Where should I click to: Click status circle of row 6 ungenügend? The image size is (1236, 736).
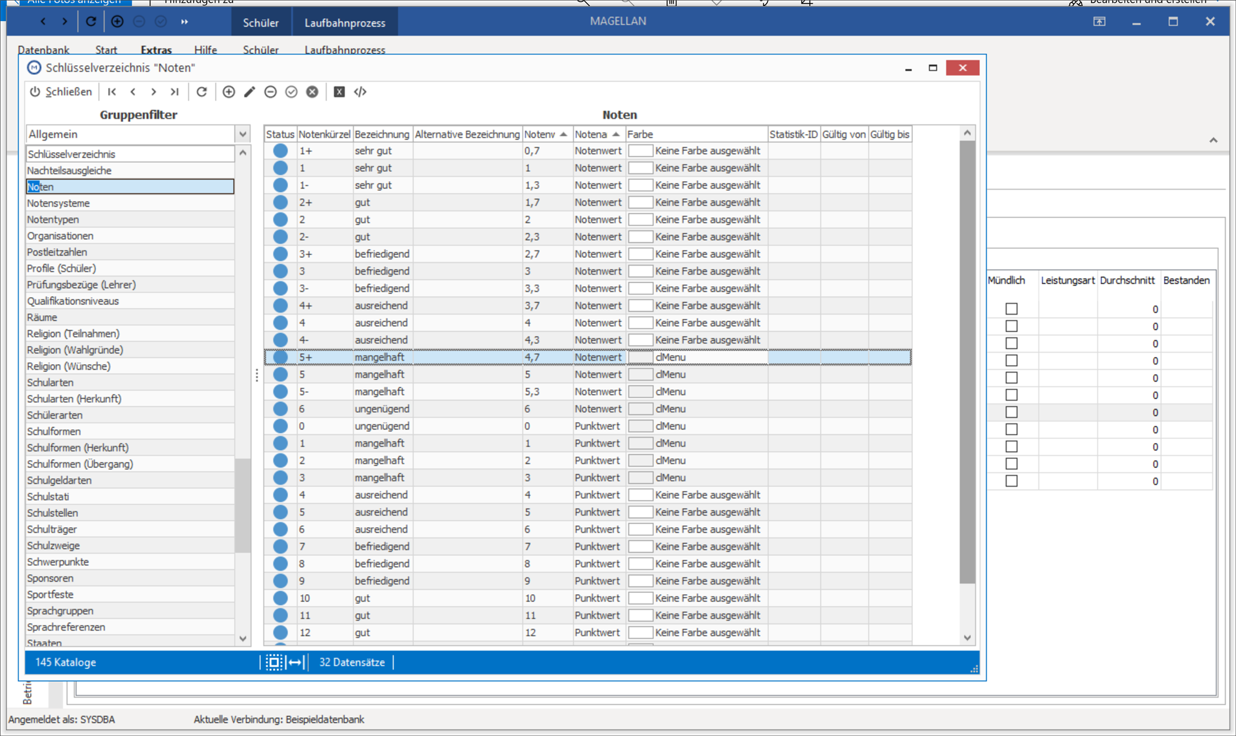[x=280, y=409]
